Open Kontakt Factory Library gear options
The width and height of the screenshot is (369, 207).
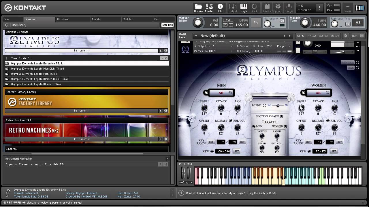166,111
